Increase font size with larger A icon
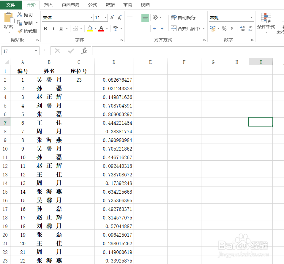This screenshot has height=264, width=284. click(112, 18)
